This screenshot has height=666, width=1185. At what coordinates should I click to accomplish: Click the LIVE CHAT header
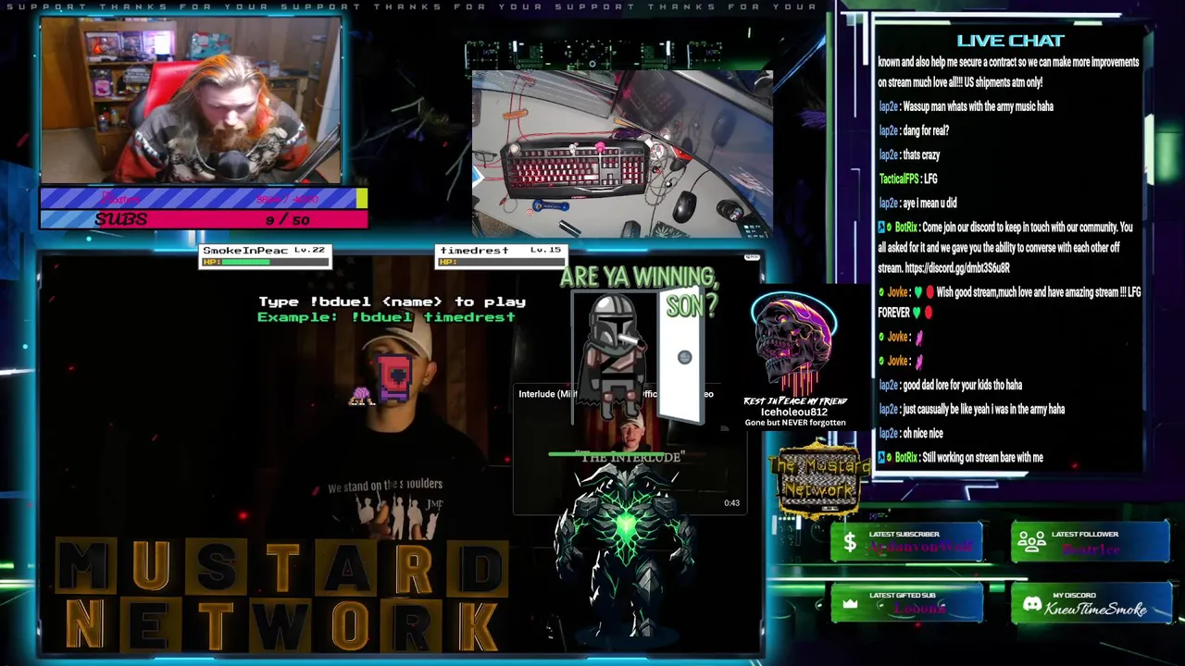[x=1010, y=41]
